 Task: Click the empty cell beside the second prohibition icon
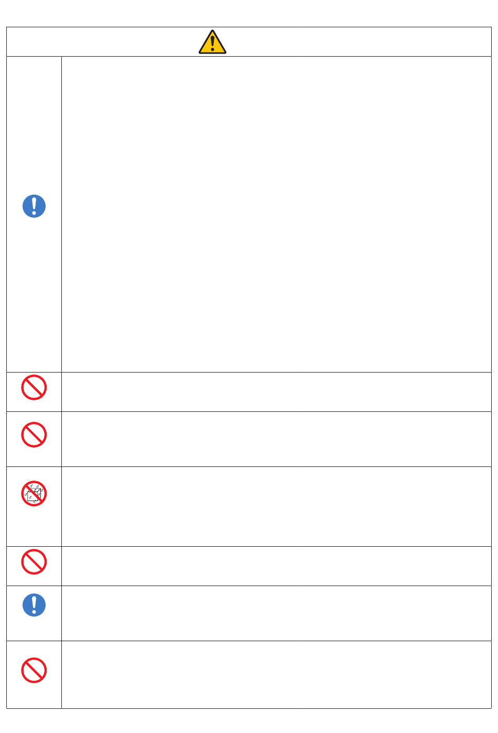point(276,439)
